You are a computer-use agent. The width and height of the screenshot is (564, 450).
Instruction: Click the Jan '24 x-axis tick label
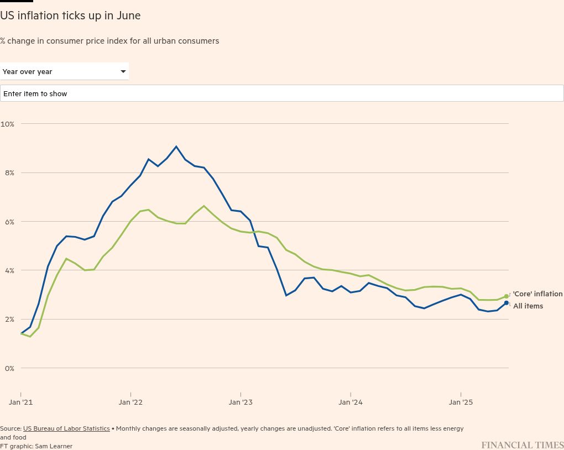(x=351, y=402)
